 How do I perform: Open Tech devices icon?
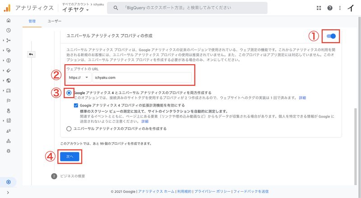click(x=9, y=90)
